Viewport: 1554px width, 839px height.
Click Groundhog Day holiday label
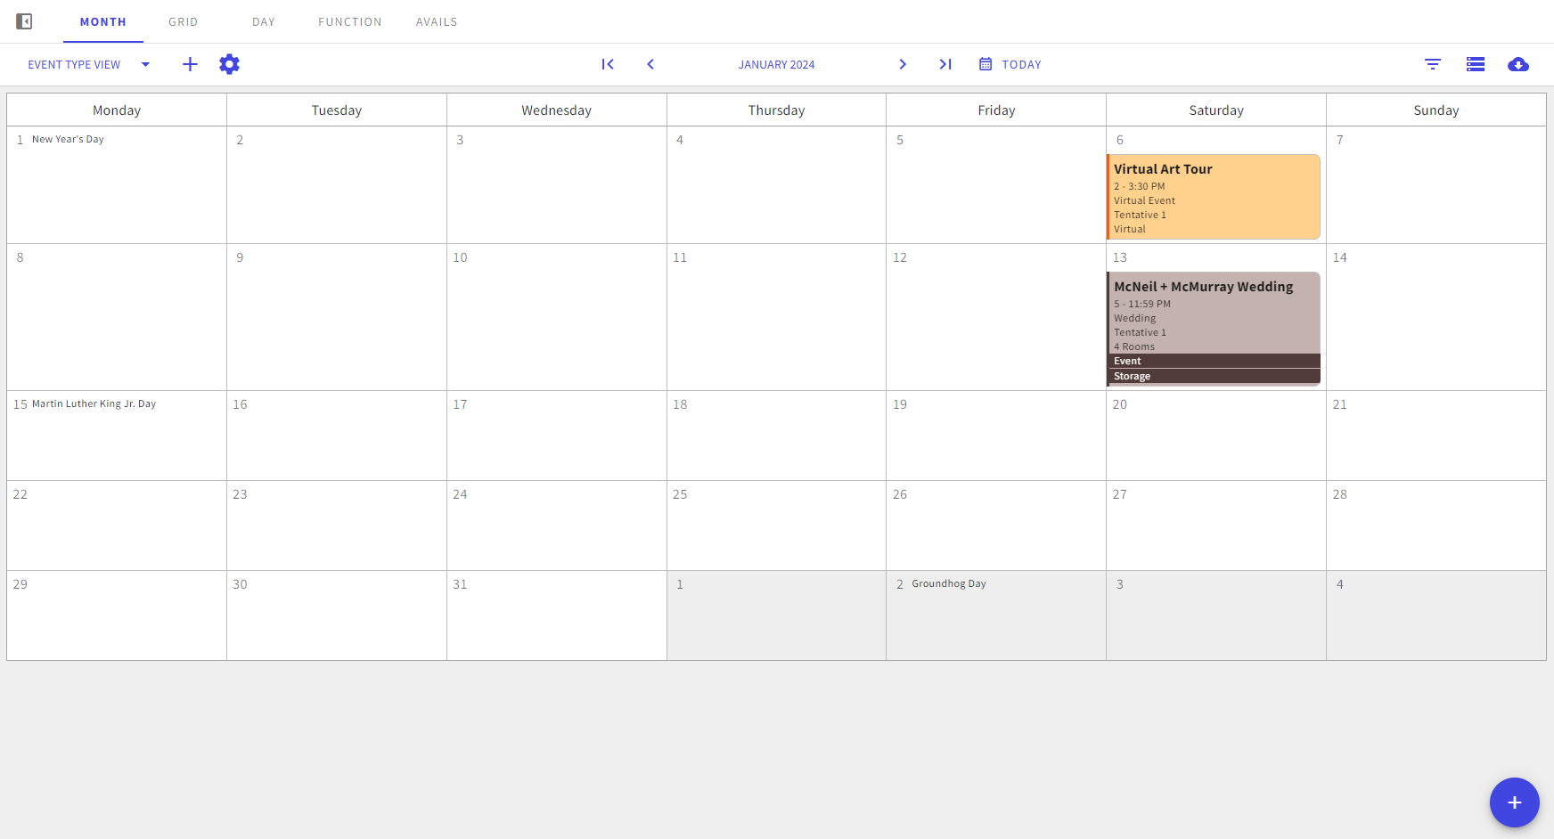click(x=949, y=583)
